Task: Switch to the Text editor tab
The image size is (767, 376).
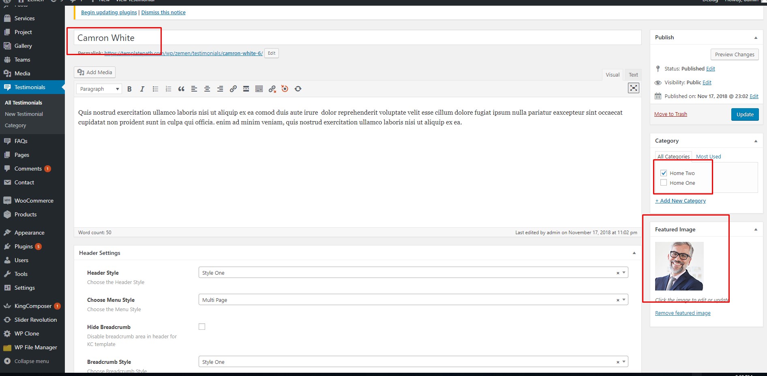Action: point(633,75)
